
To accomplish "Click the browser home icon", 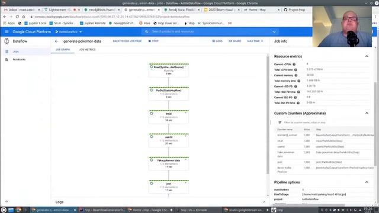I will tap(24, 17).
